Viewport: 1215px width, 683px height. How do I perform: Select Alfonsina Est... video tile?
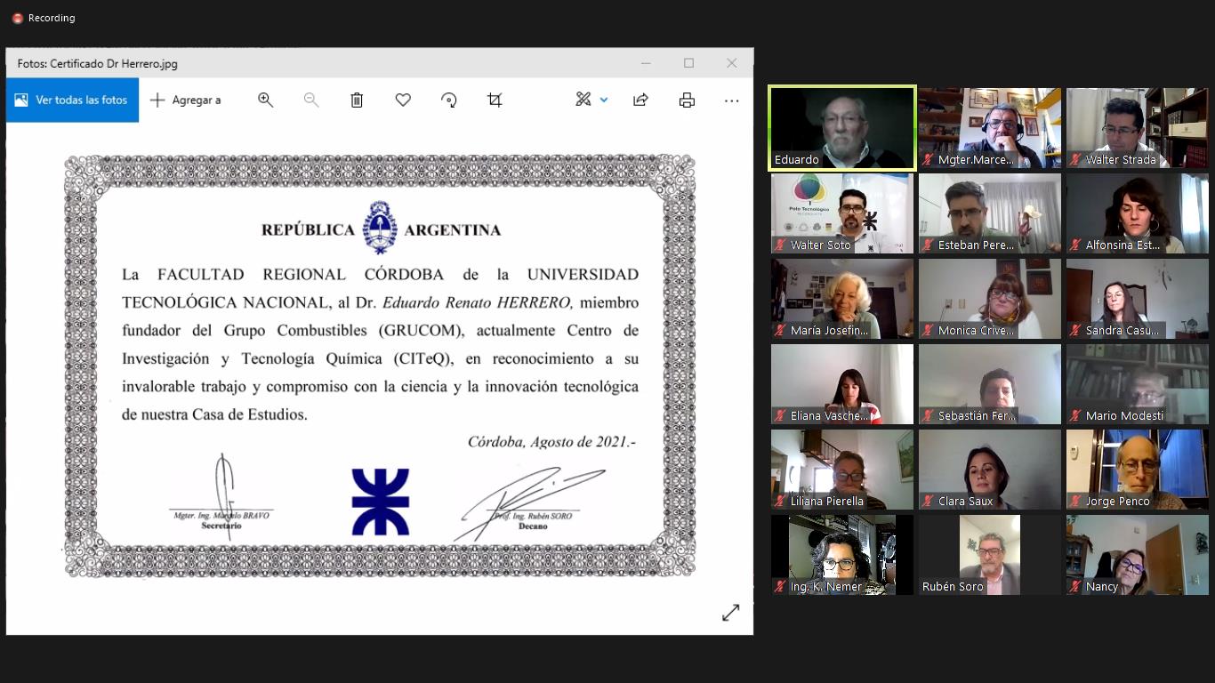1138,213
